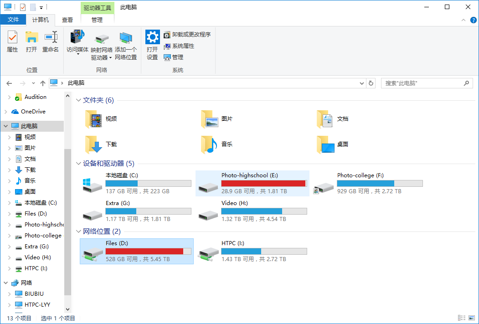This screenshot has height=324, width=479.
Task: Open the 下载 folder in main pane
Action: pos(101,144)
